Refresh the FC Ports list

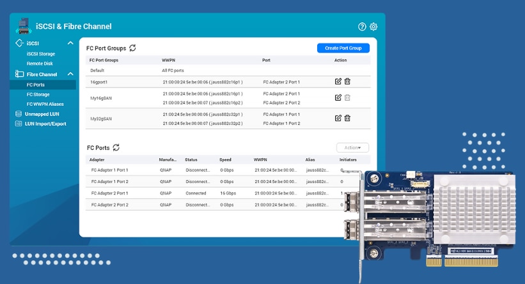116,147
